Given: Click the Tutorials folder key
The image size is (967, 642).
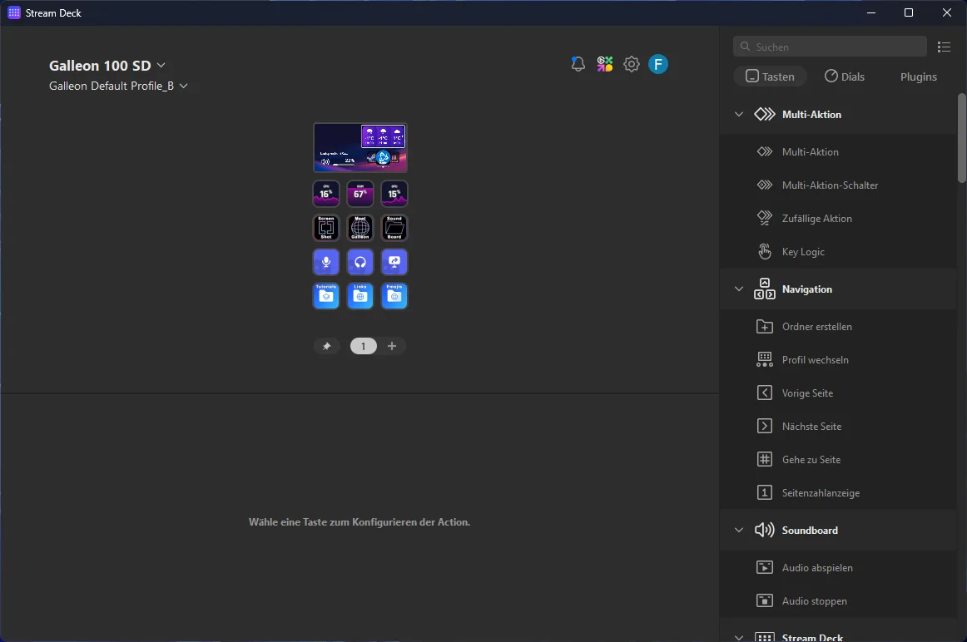Looking at the screenshot, I should point(325,295).
